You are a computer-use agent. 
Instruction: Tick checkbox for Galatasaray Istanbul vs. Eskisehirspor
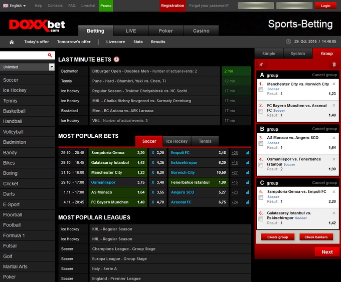pyautogui.click(x=261, y=219)
